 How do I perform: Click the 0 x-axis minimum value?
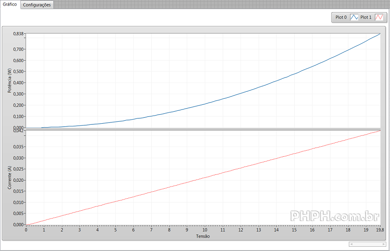(x=26, y=230)
